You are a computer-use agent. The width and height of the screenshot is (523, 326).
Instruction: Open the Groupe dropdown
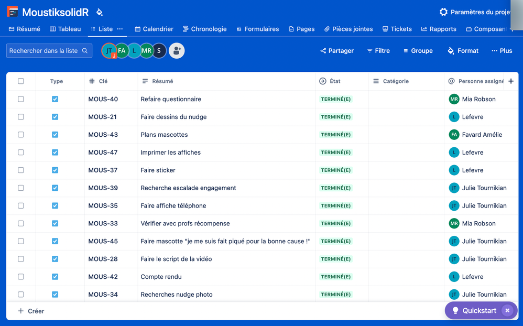(418, 51)
